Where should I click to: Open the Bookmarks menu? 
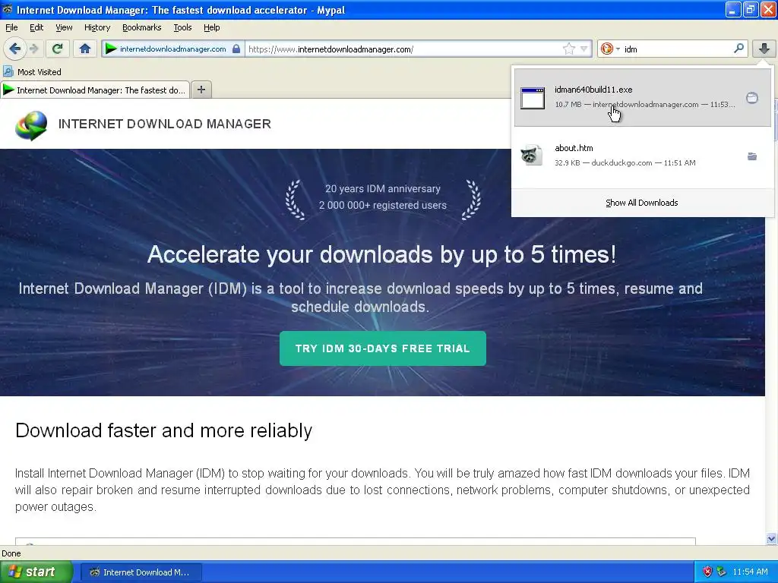pos(141,27)
